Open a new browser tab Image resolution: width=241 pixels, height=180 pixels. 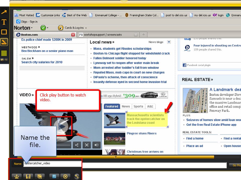point(144,35)
